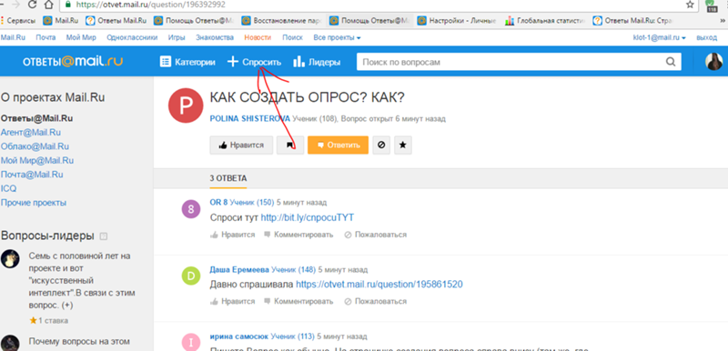Open Ответы@Mail.Ru sidebar item

click(x=36, y=118)
